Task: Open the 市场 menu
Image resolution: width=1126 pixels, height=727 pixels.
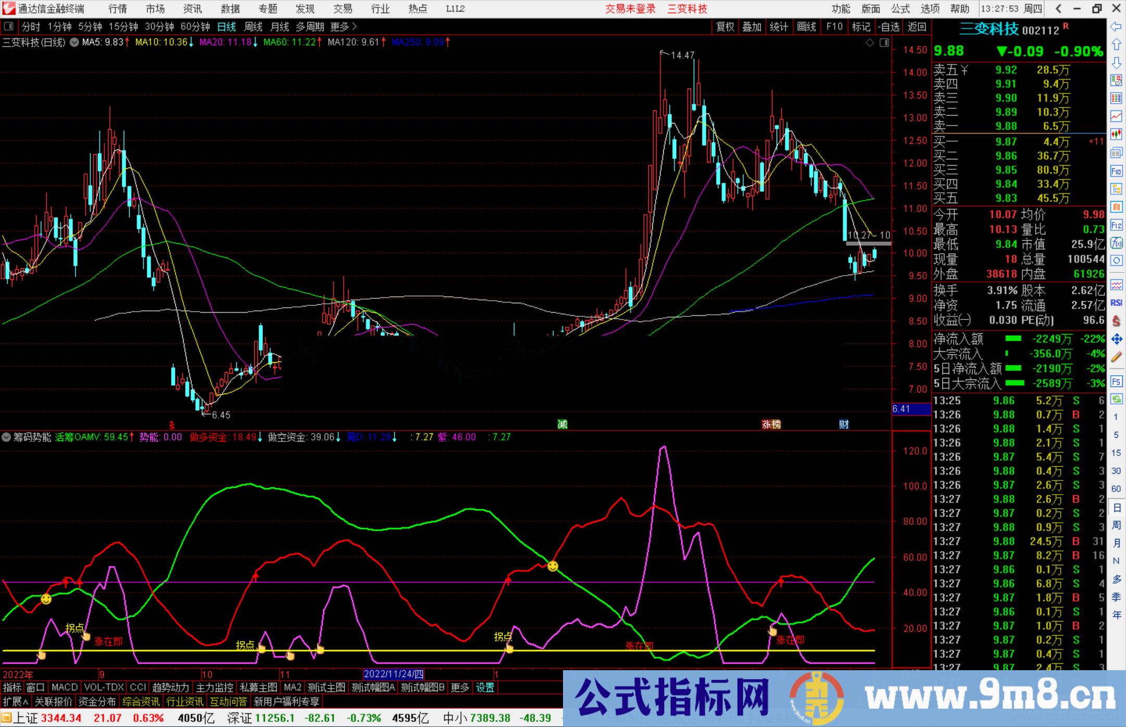Action: [x=155, y=9]
